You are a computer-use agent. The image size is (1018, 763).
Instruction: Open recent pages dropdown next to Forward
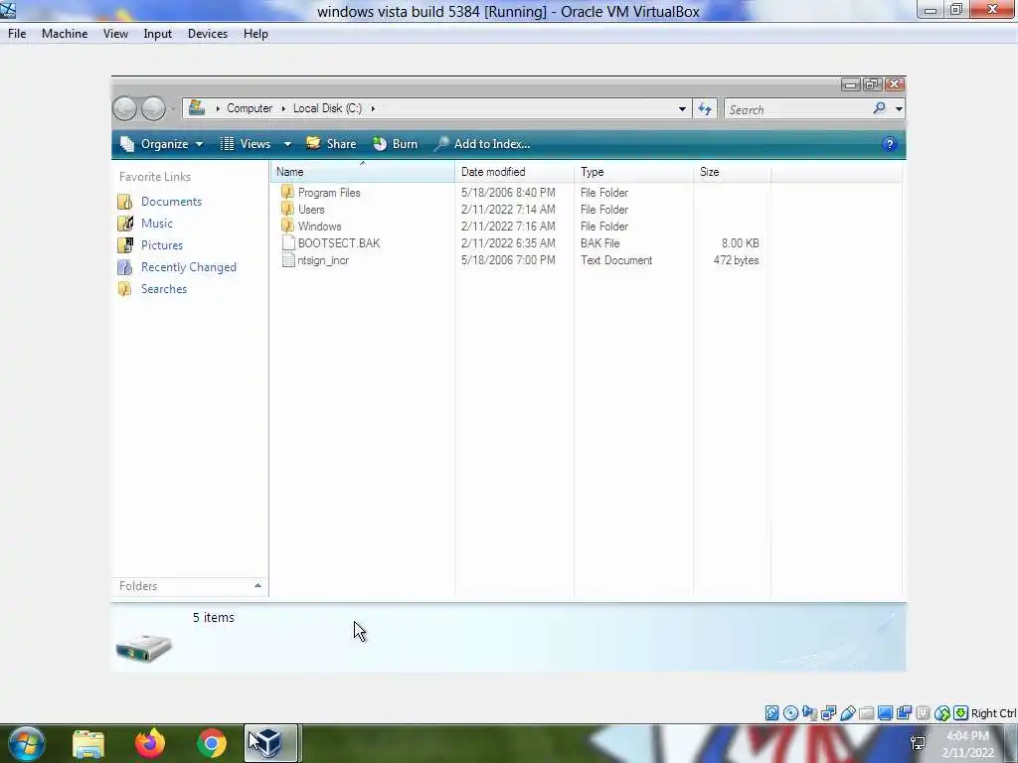[173, 109]
